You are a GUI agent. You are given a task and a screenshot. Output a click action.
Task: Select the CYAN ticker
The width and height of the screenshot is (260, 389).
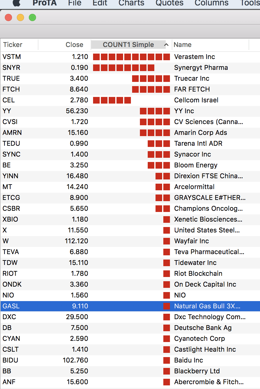point(11,338)
